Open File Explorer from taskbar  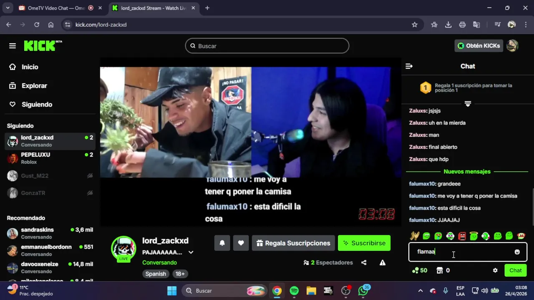(x=311, y=291)
